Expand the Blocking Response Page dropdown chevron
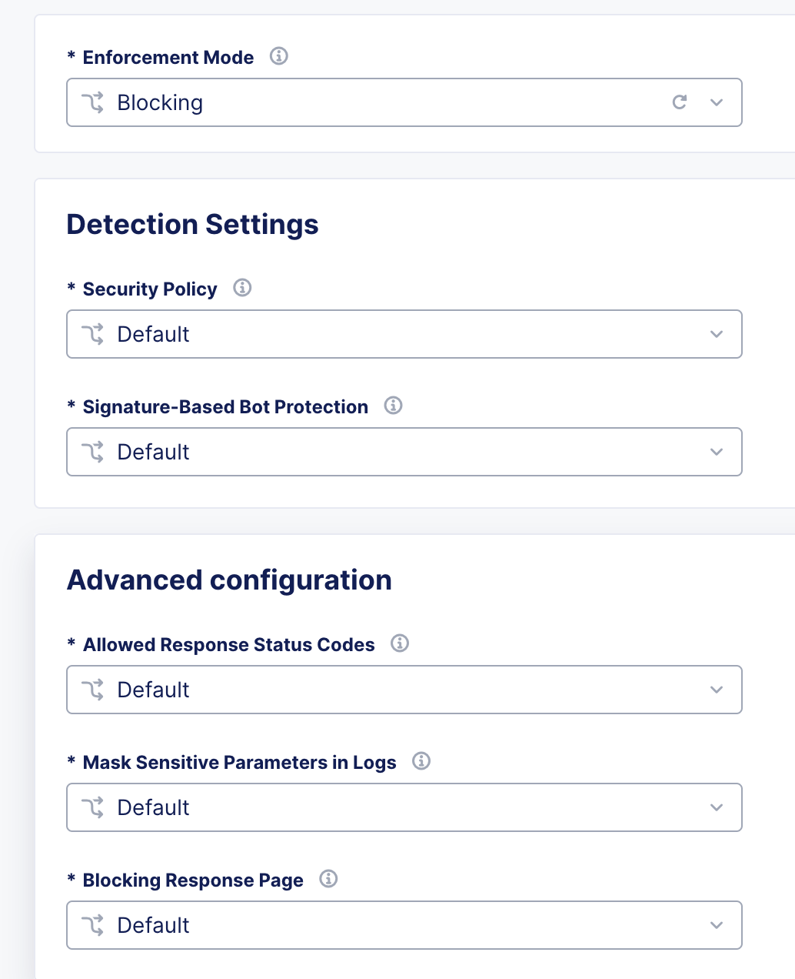Viewport: 795px width, 979px height. tap(716, 924)
